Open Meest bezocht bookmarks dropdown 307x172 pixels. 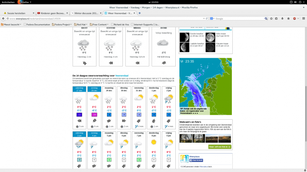[x=11, y=24]
